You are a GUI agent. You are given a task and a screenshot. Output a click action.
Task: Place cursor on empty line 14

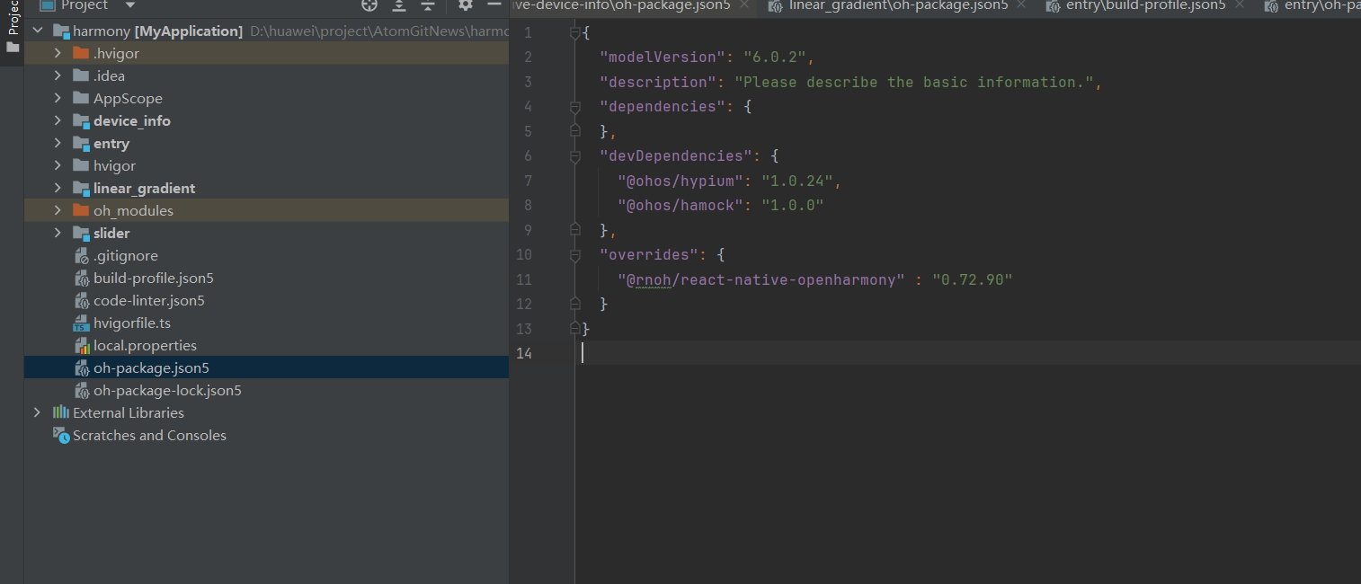click(968, 353)
